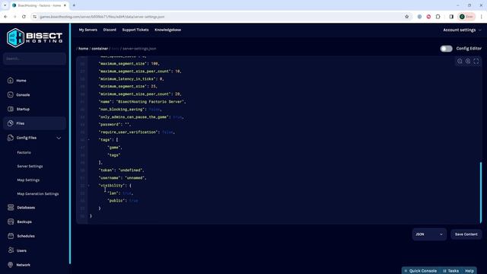Click the "require_user_verification" line
The width and height of the screenshot is (487, 274).
(x=137, y=132)
